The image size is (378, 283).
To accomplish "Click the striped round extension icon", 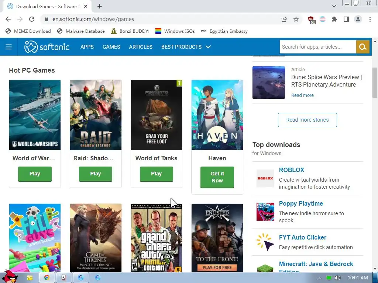I will coord(323,19).
